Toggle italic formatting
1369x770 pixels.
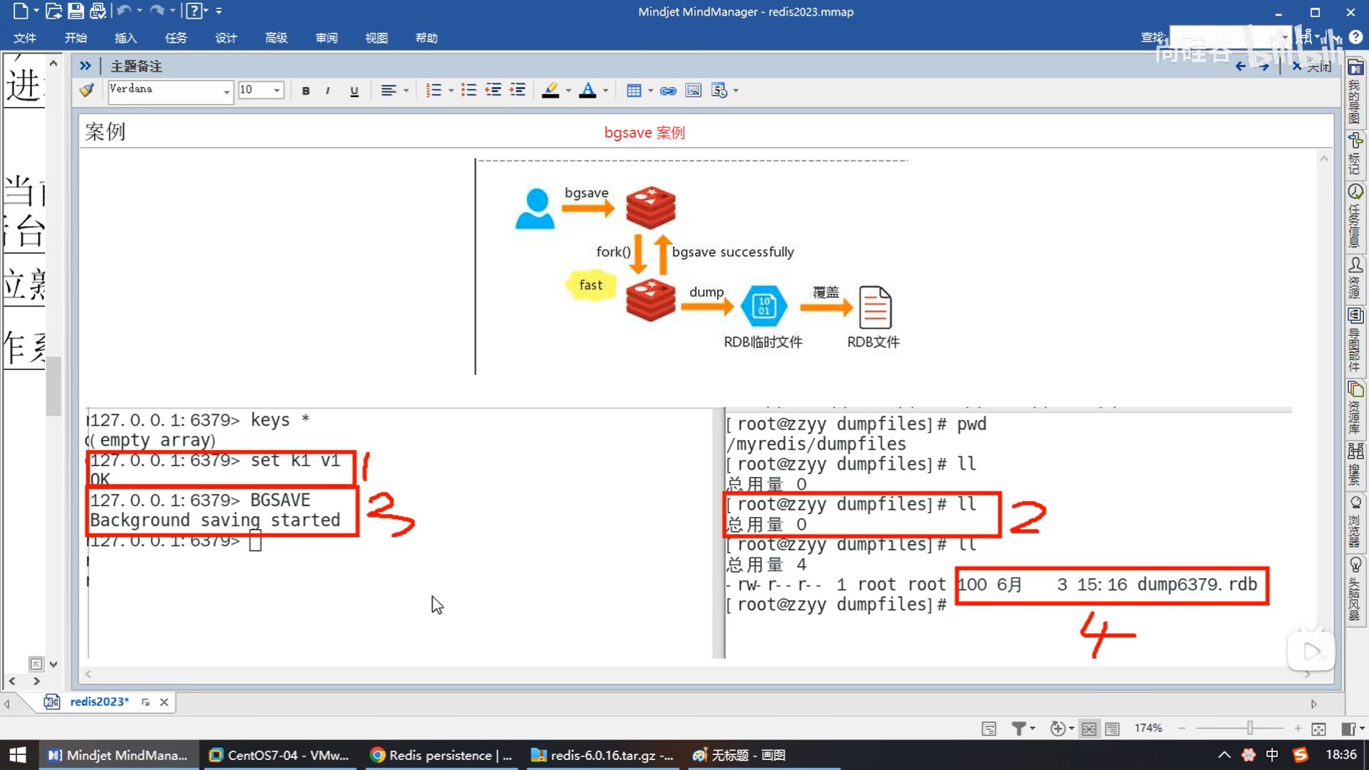coord(327,91)
